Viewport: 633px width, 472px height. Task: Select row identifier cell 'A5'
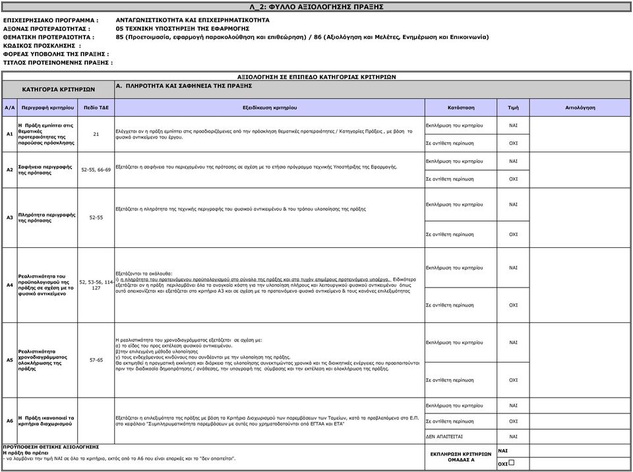coord(10,360)
